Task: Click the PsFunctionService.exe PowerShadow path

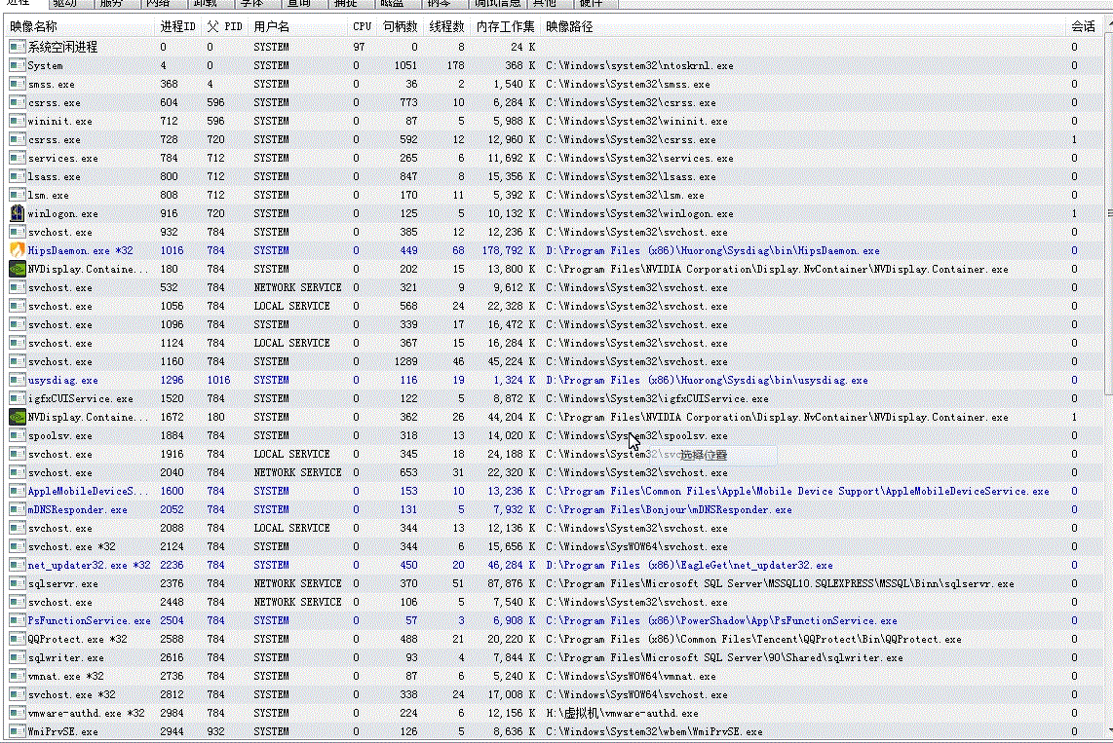Action: tap(721, 620)
